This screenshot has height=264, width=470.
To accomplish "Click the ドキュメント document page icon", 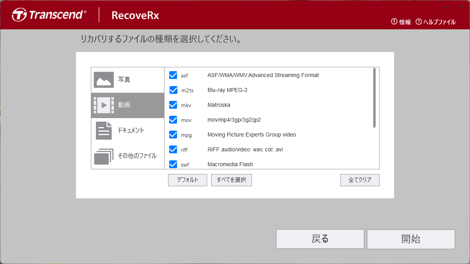I will (x=104, y=131).
